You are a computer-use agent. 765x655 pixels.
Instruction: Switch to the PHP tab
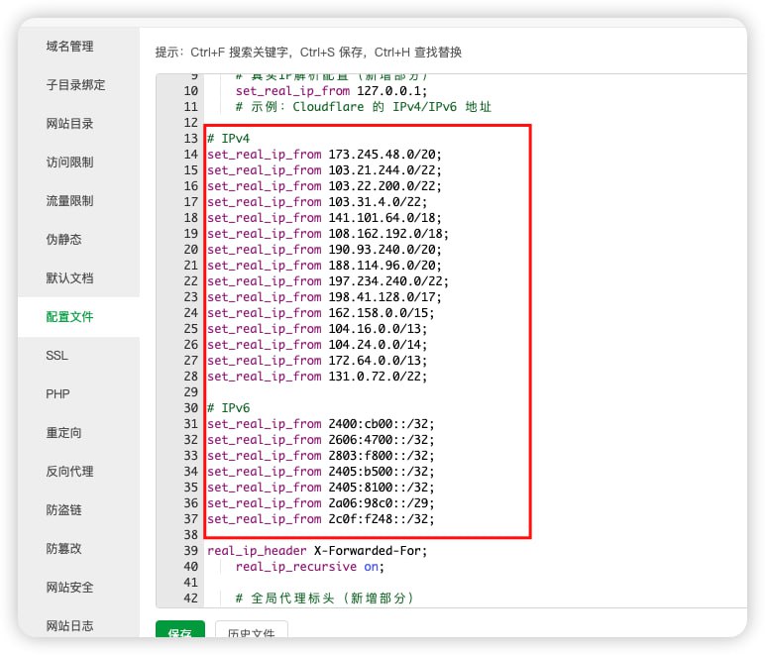click(57, 394)
